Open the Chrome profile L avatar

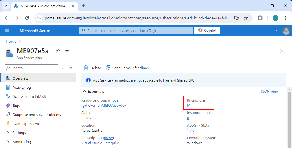pyautogui.click(x=275, y=18)
